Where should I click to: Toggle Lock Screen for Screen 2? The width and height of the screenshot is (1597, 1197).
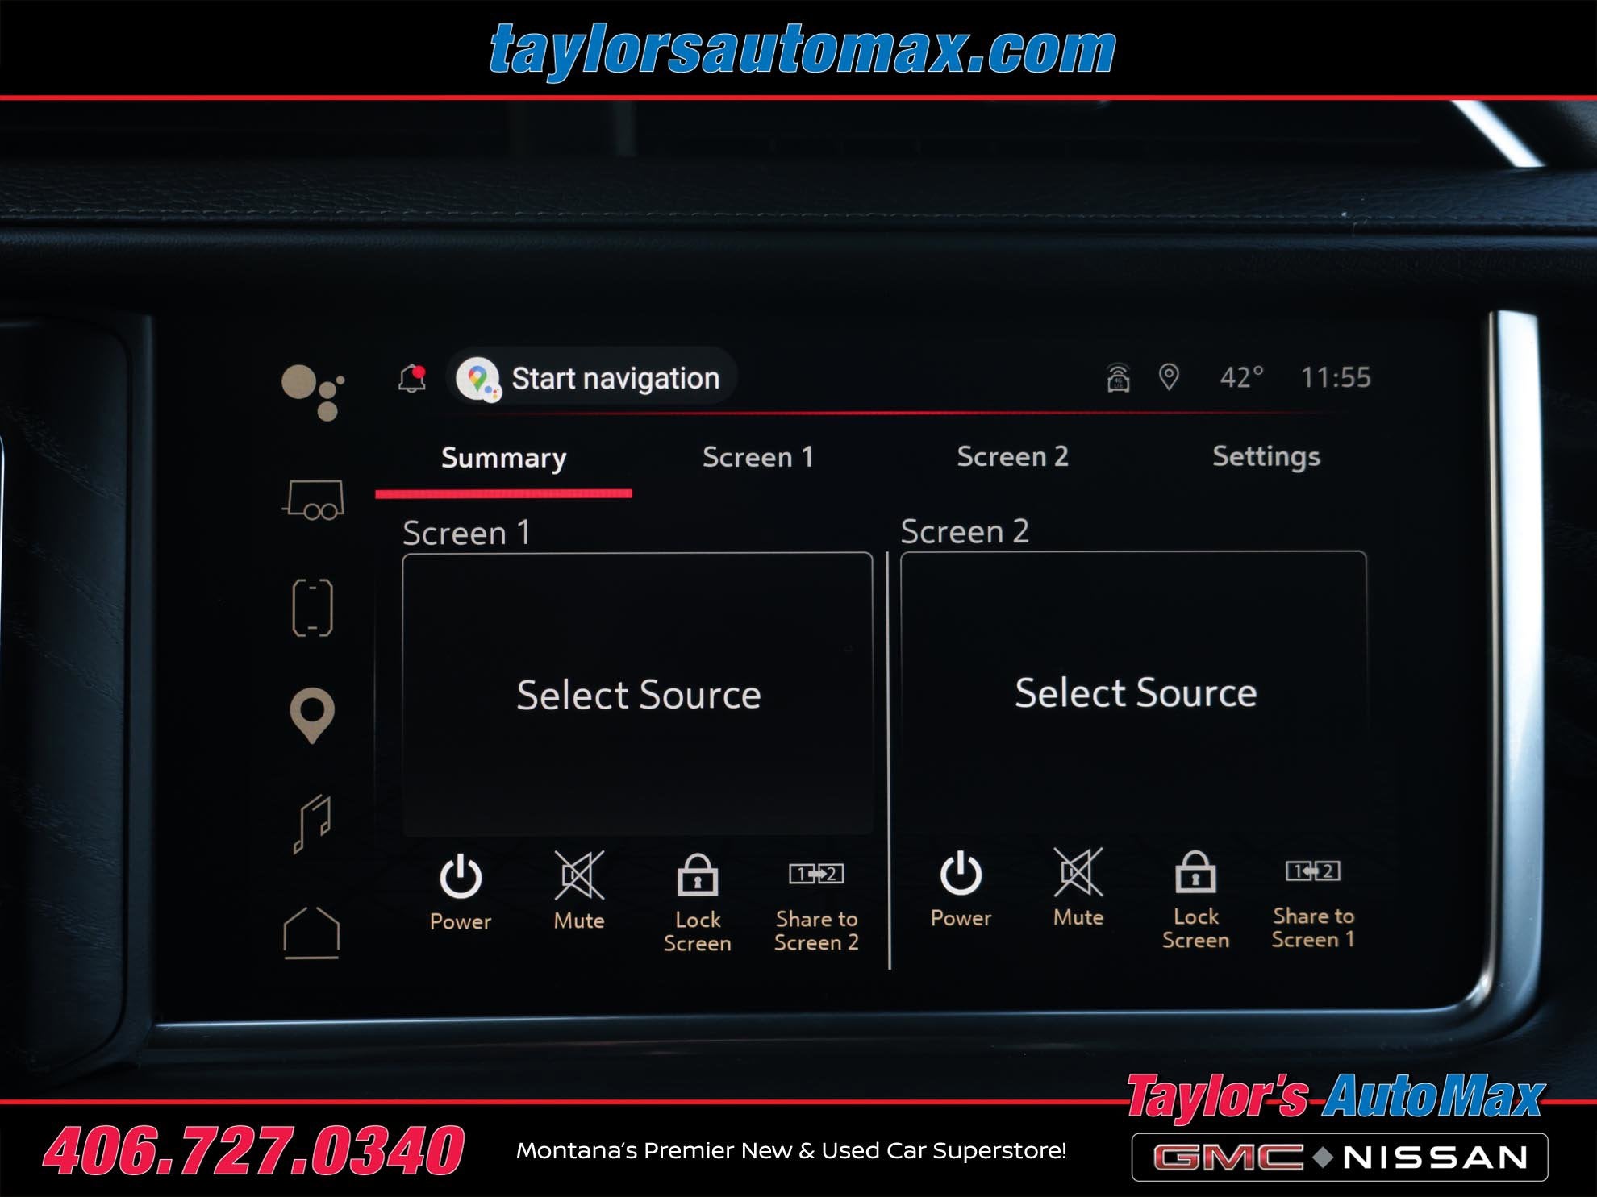click(1195, 900)
